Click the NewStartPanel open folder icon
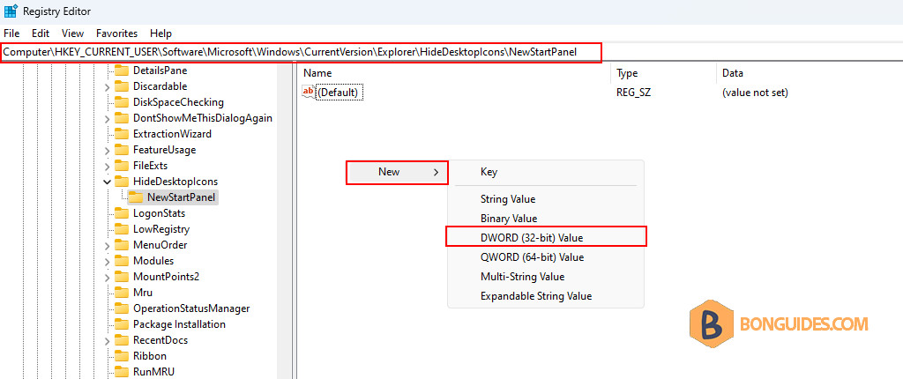Image resolution: width=903 pixels, height=379 pixels. [x=135, y=197]
